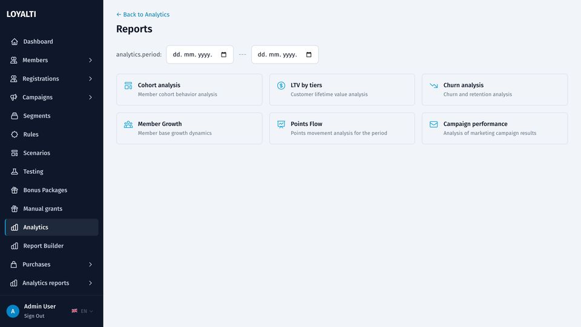This screenshot has width=581, height=327.
Task: Open the Churn analysis report title
Action: click(x=463, y=85)
